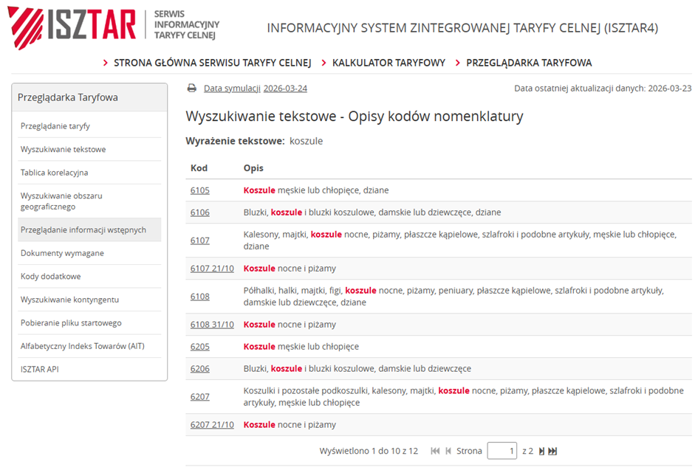
Task: Click the printer icon
Action: click(192, 88)
